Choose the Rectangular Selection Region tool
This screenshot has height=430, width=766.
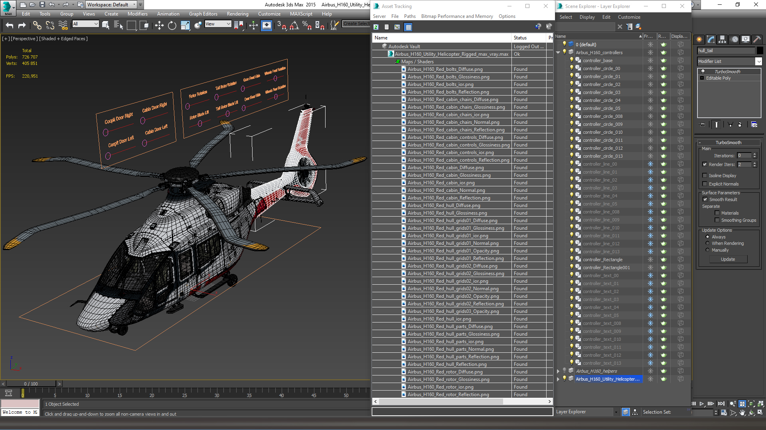coord(131,25)
